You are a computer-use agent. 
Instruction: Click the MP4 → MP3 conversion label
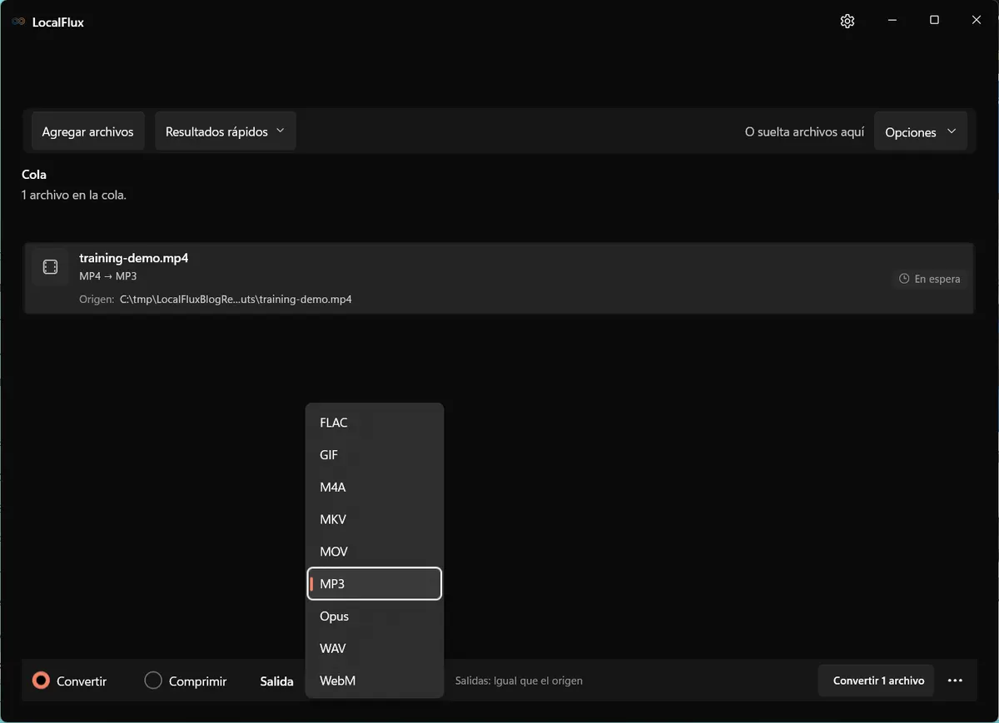(x=108, y=276)
